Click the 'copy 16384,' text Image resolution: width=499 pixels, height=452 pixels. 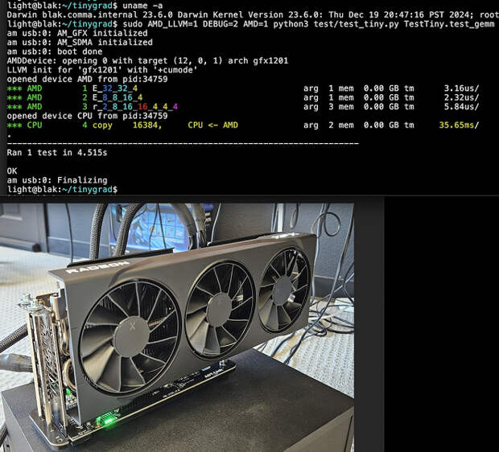(127, 125)
